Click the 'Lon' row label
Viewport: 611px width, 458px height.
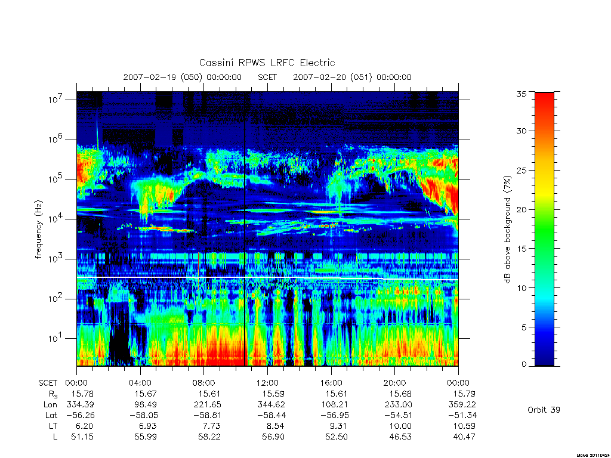click(50, 405)
